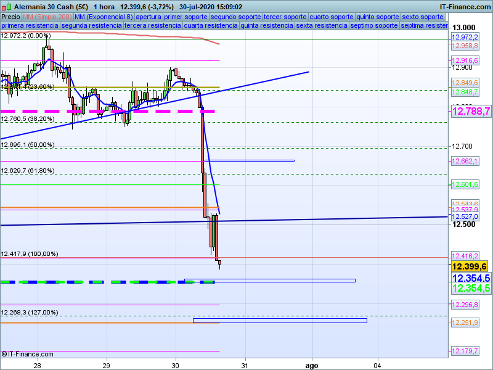Image resolution: width=493 pixels, height=370 pixels.
Task: Click the 12.296,8 price tag
Action: click(465, 305)
